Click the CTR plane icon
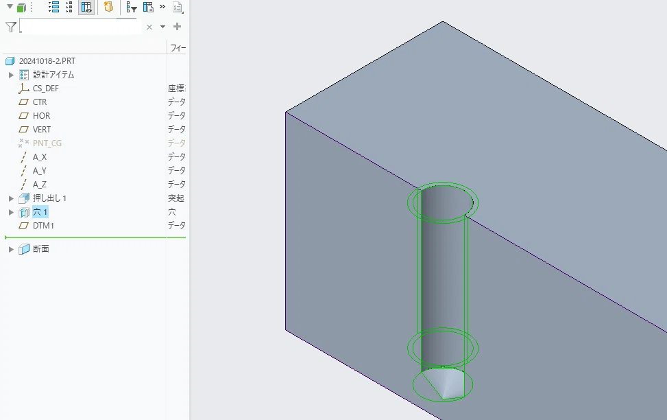Viewport: 667px width, 420px height. pos(24,102)
